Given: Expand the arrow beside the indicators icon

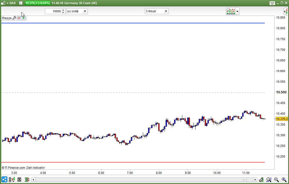Looking at the screenshot, I should [237, 11].
